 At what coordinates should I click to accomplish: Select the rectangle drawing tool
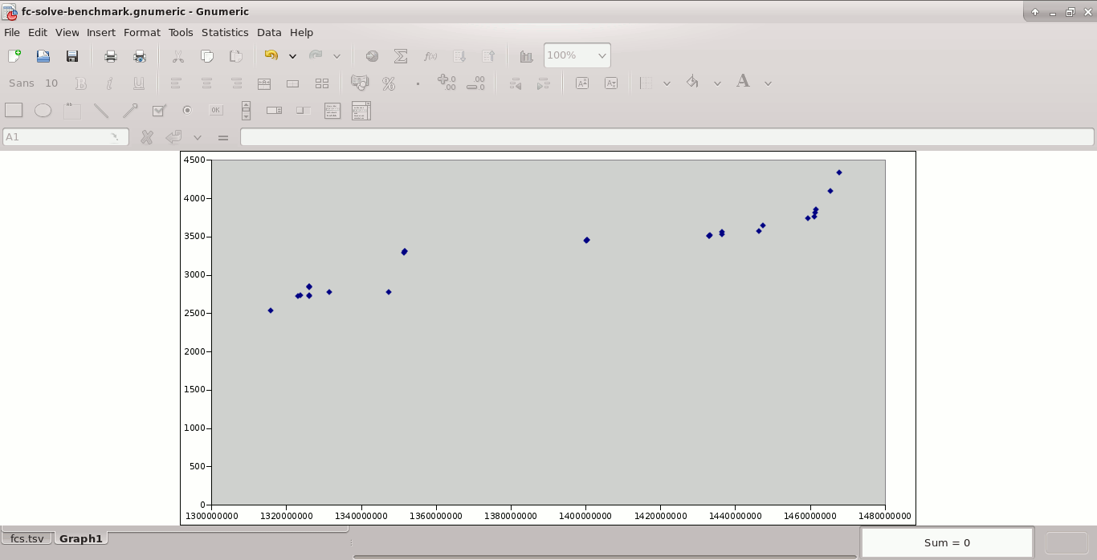coord(14,111)
